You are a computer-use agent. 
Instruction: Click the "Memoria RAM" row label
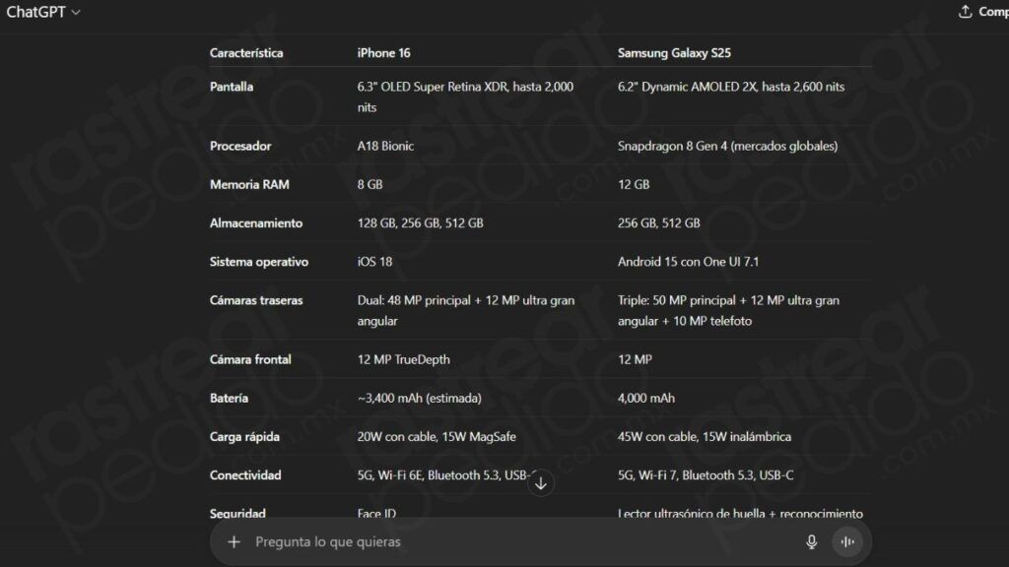(249, 184)
